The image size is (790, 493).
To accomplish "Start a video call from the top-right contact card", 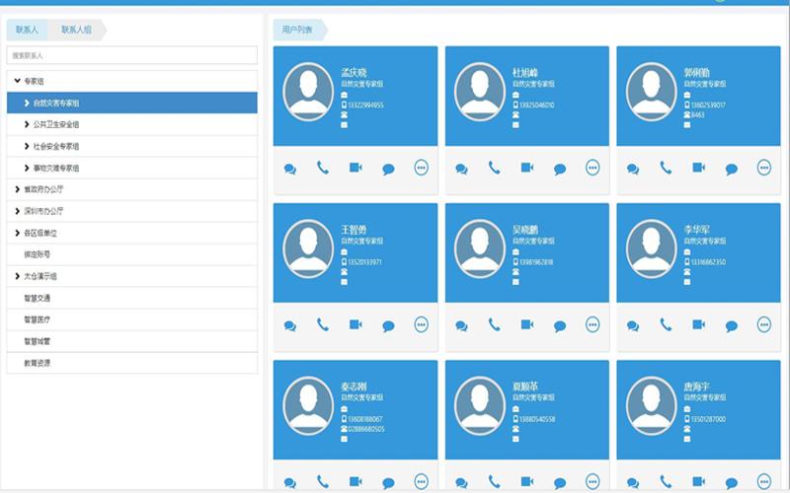I will pyautogui.click(x=698, y=168).
